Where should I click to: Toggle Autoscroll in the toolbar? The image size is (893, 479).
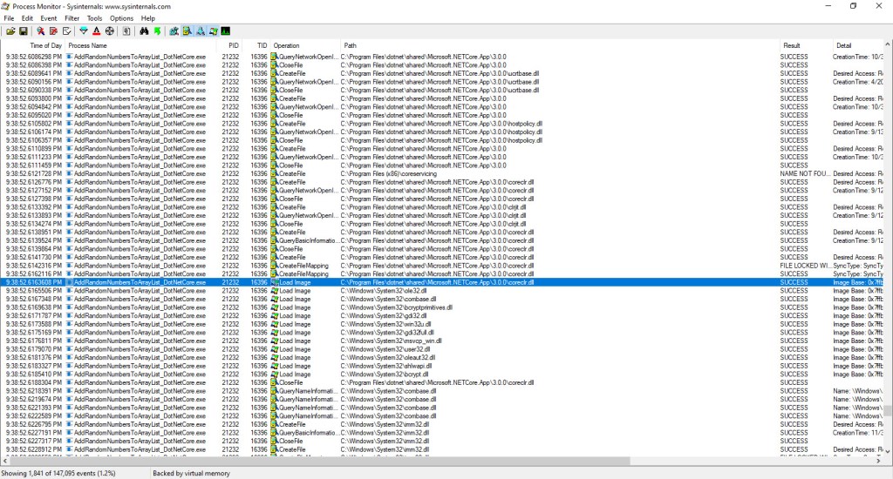coord(53,31)
